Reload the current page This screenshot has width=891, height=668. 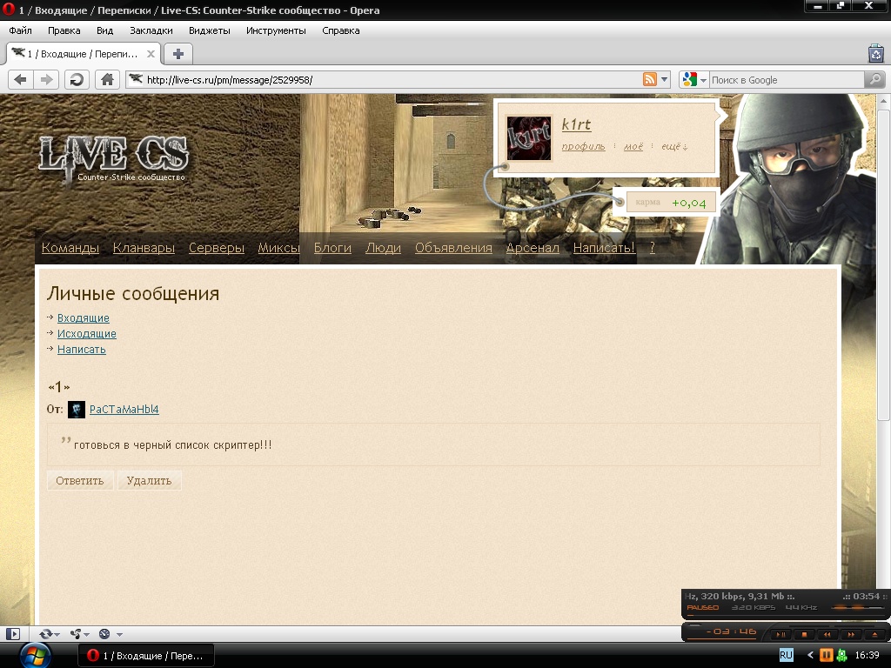click(77, 79)
